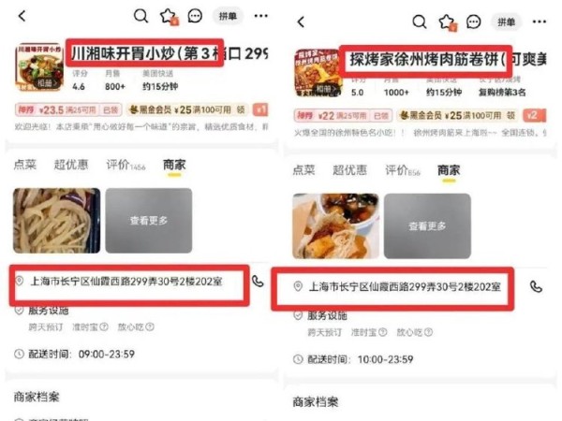562x421 pixels.
Task: Tap the back arrow on left store page
Action: tap(22, 16)
